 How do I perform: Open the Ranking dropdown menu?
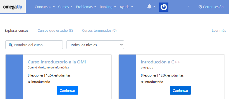coord(108,7)
